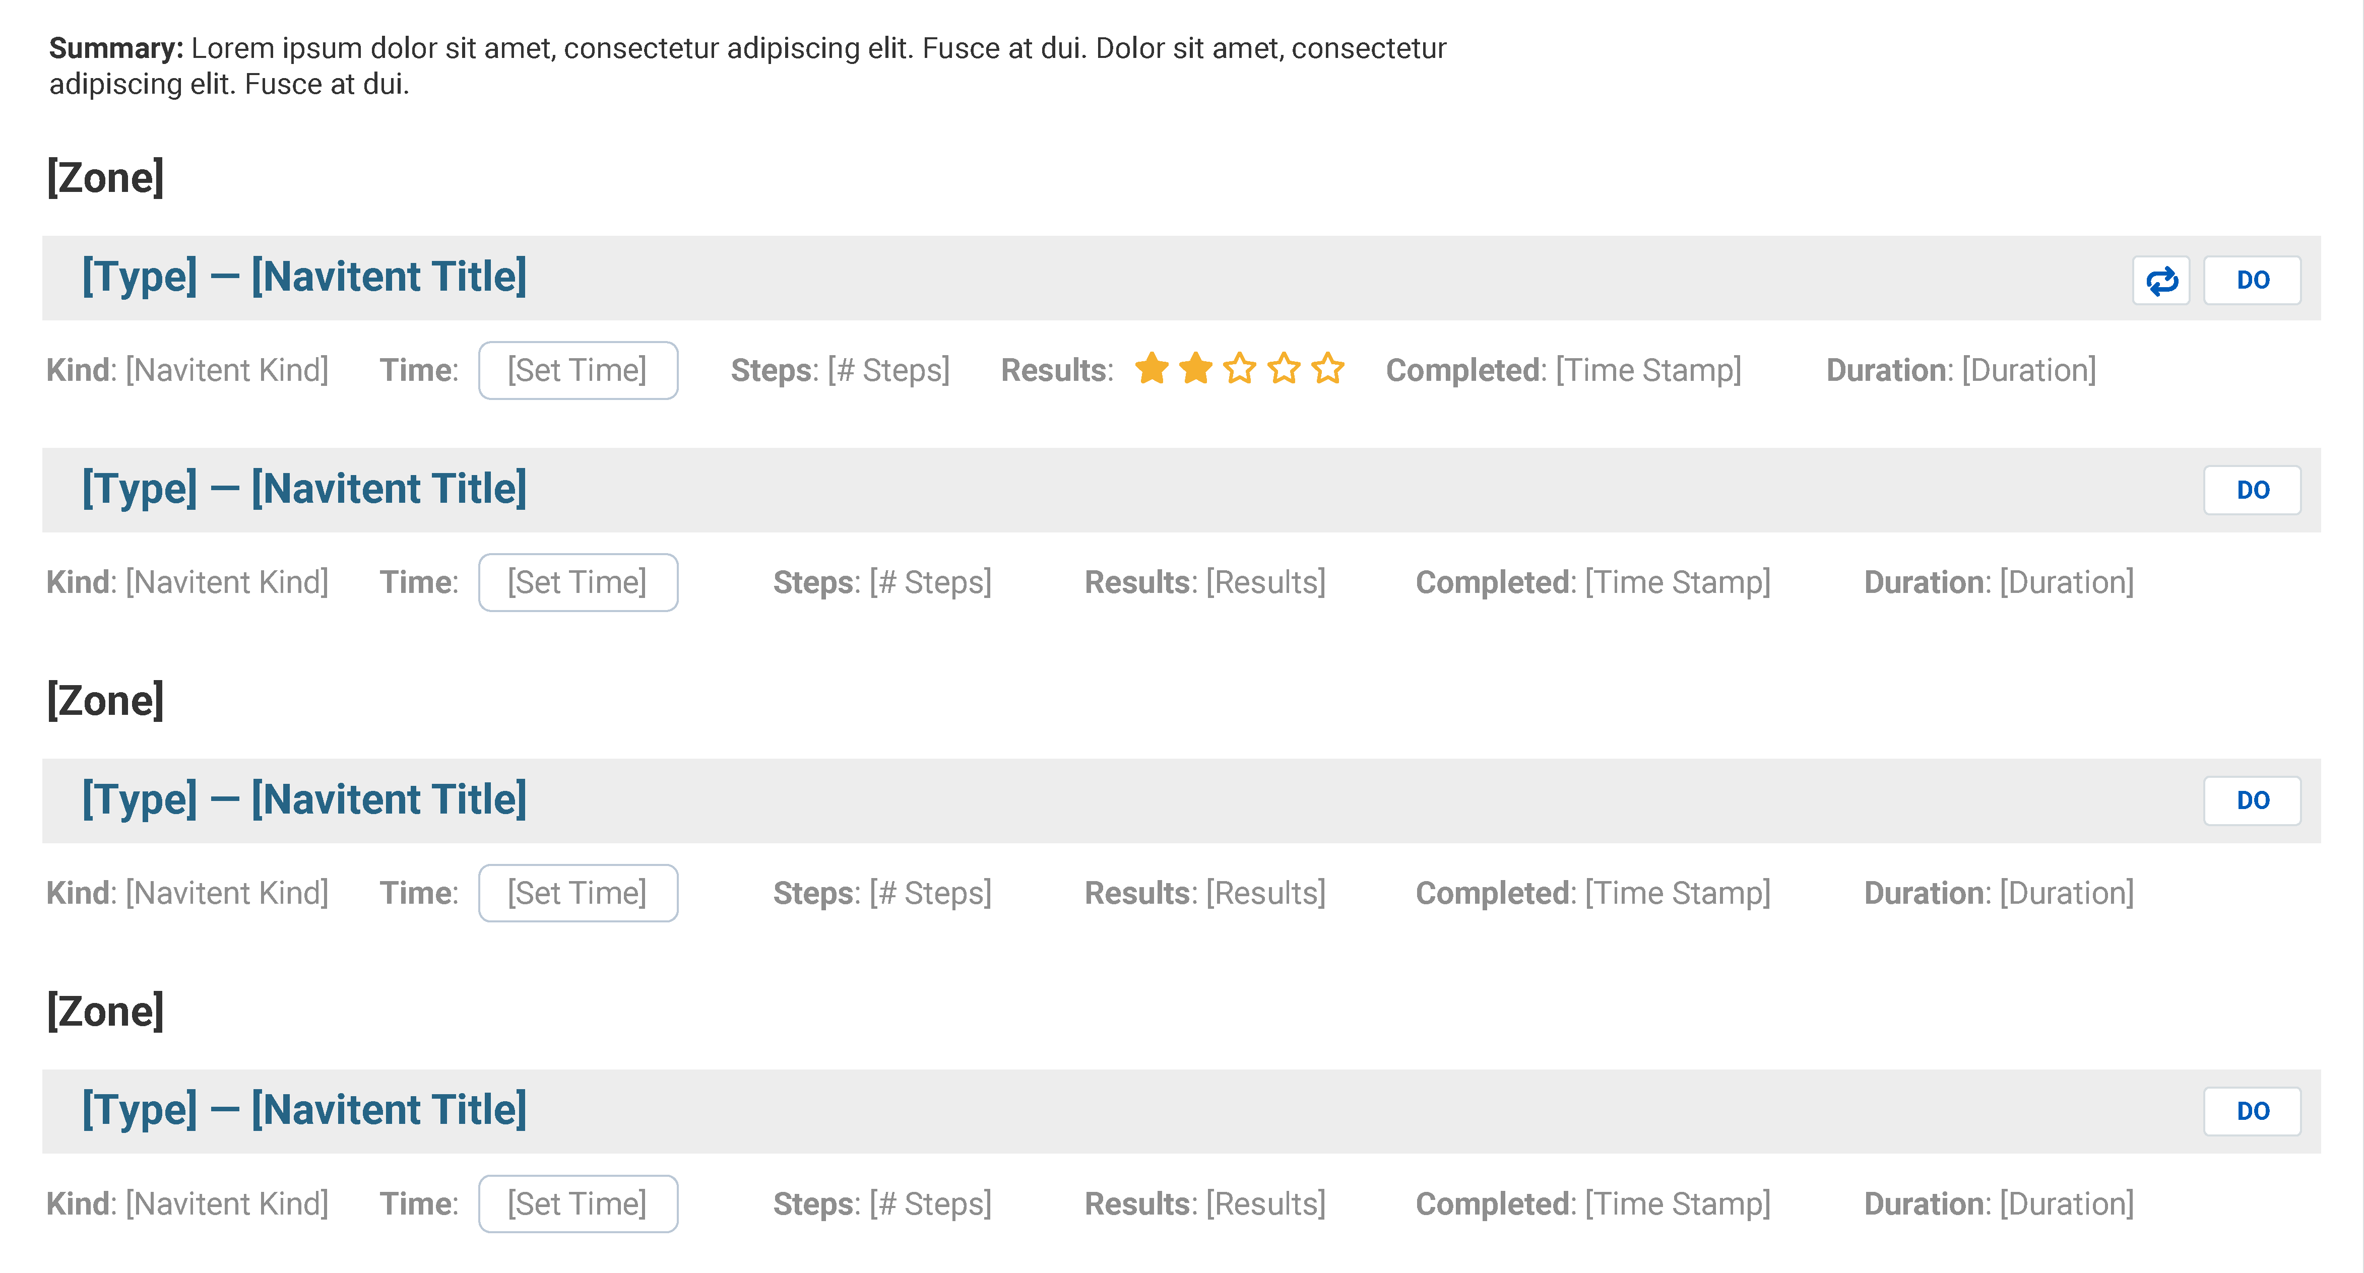Click Set Time field of second Navitent
Image resolution: width=2364 pixels, height=1273 pixels.
pyautogui.click(x=578, y=582)
